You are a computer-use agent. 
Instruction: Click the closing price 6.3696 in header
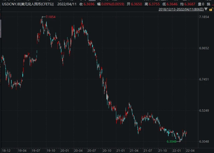pos(89,4)
